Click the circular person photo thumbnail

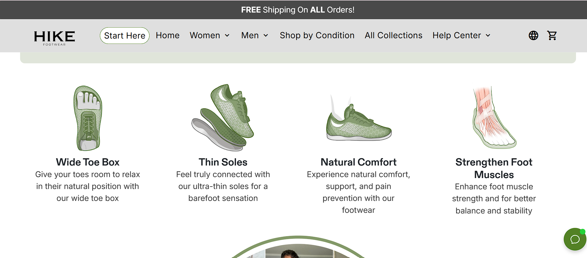(x=298, y=247)
